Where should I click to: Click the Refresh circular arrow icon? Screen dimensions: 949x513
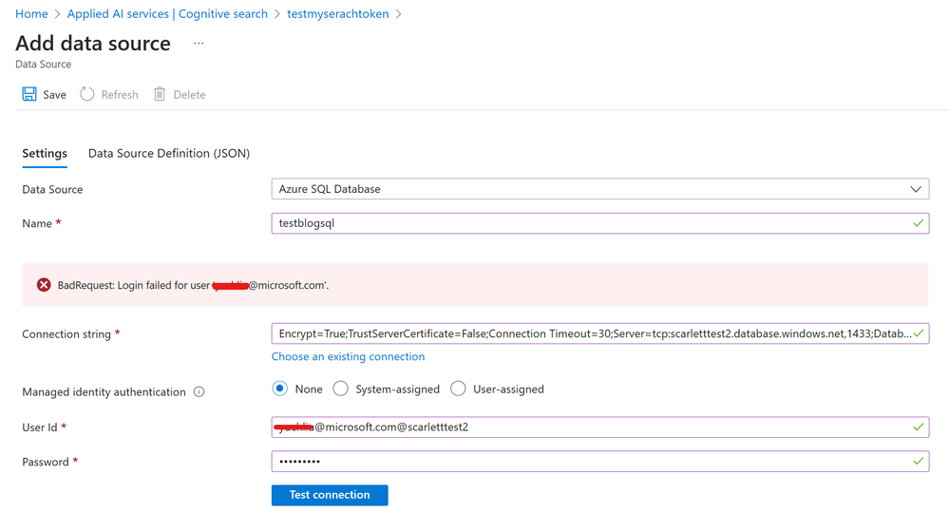tap(87, 94)
